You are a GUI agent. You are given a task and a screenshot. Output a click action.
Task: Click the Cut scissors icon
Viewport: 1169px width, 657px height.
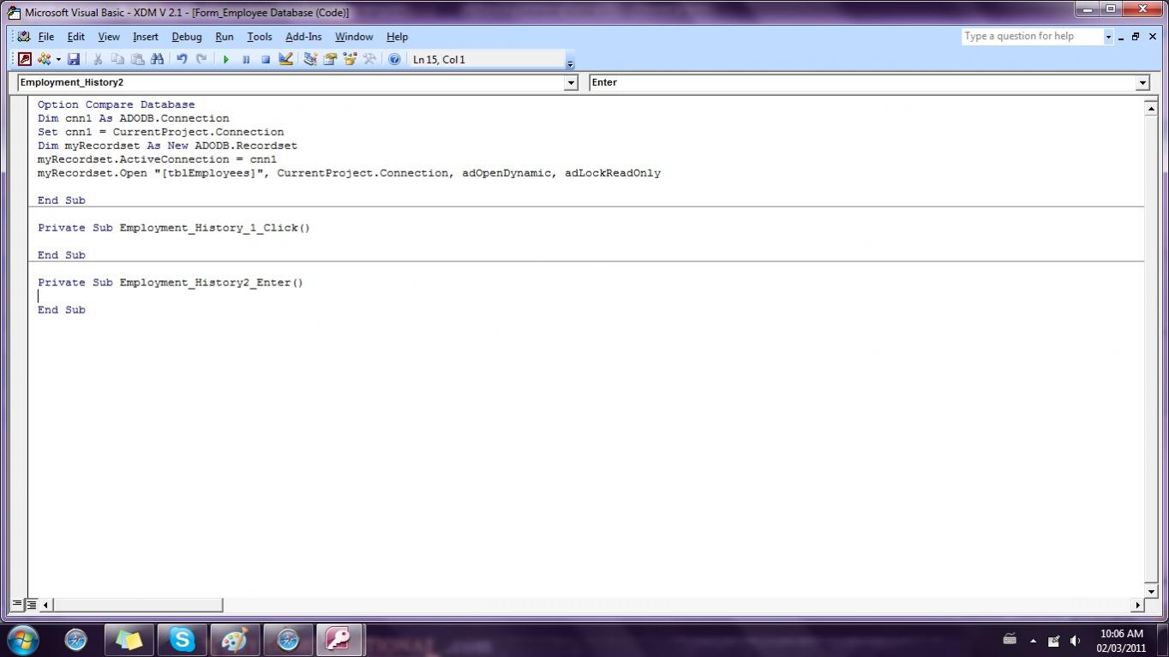point(98,59)
